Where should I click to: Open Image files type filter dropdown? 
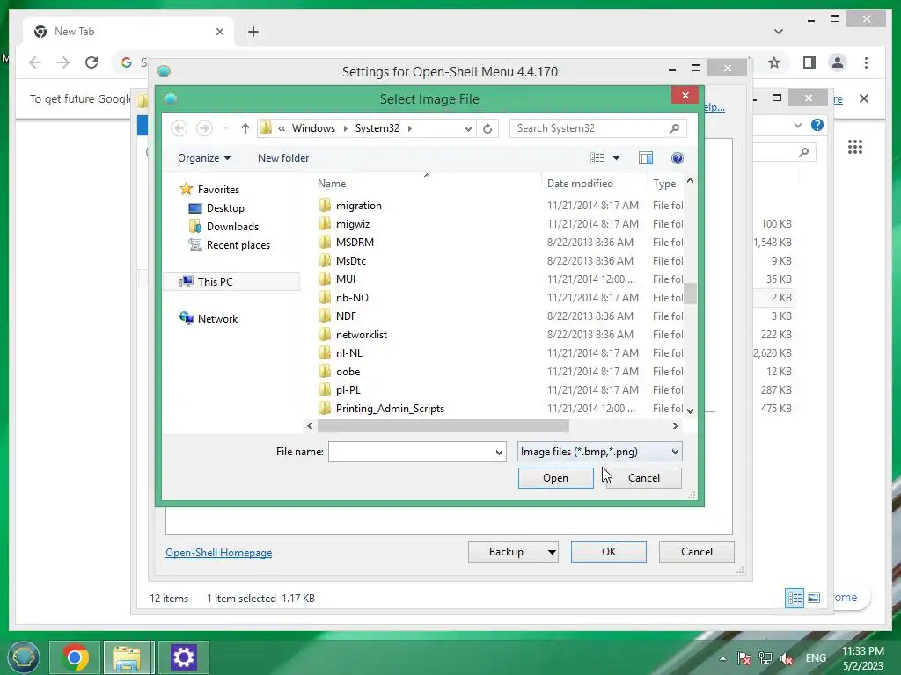(599, 452)
